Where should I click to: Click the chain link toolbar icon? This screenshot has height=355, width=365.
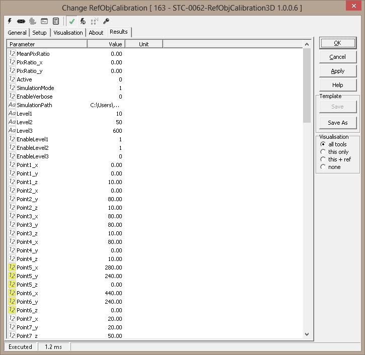21,21
